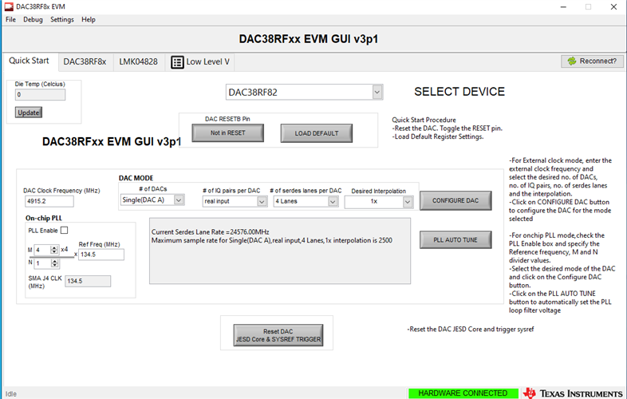
Task: Click the PLL AUTO TUNE button
Action: (x=455, y=239)
